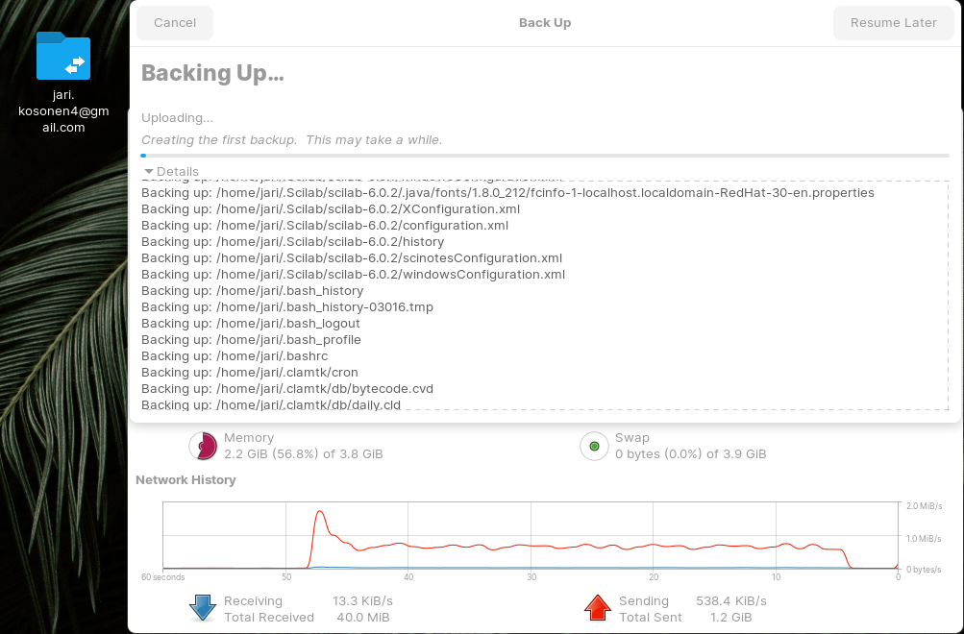
Task: Select the XConfiguration.xml log line
Action: click(x=331, y=208)
